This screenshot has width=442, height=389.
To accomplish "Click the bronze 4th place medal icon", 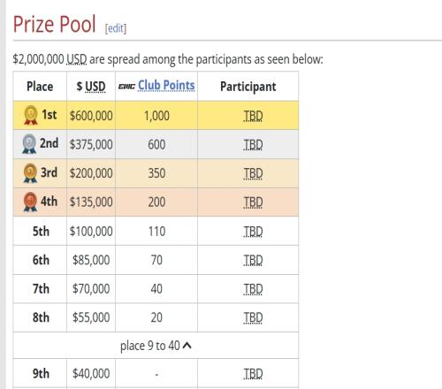I will pos(30,202).
